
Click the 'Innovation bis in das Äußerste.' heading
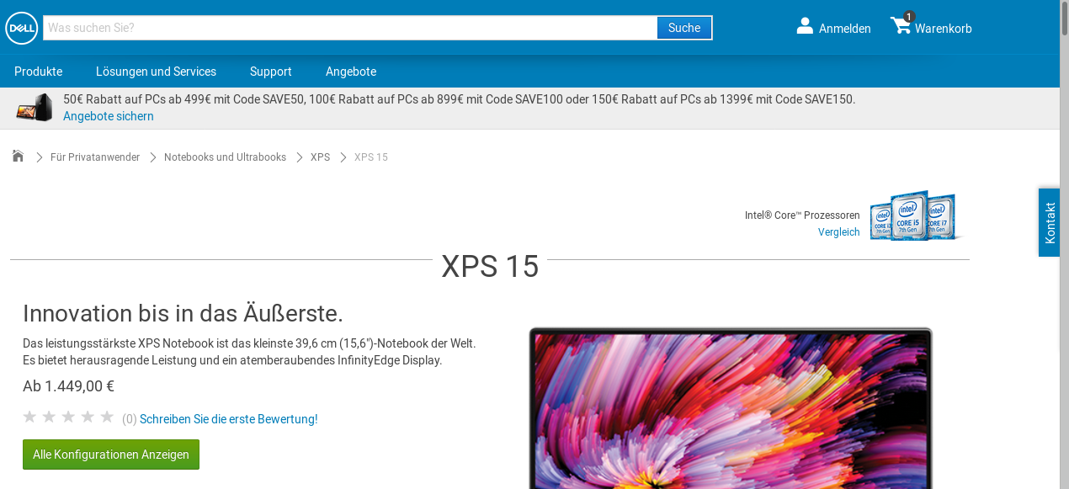tap(183, 313)
